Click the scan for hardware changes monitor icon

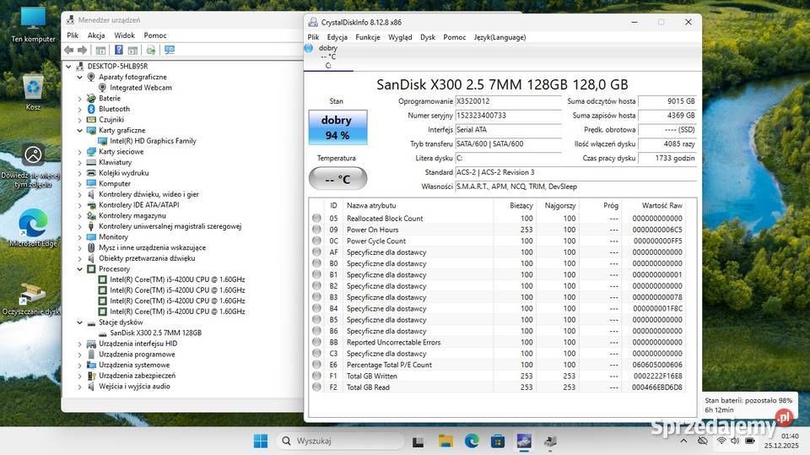(170, 50)
